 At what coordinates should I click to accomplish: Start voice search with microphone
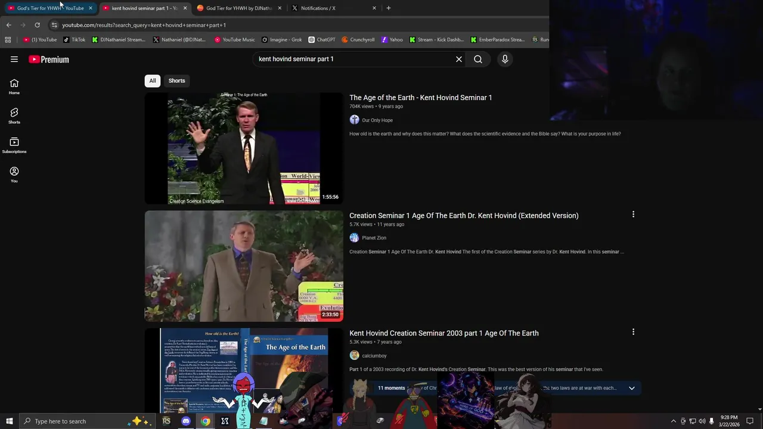point(505,59)
